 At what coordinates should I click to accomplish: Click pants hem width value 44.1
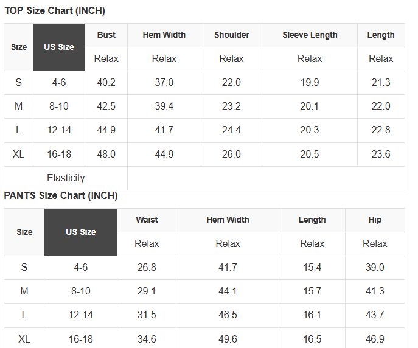[228, 291]
